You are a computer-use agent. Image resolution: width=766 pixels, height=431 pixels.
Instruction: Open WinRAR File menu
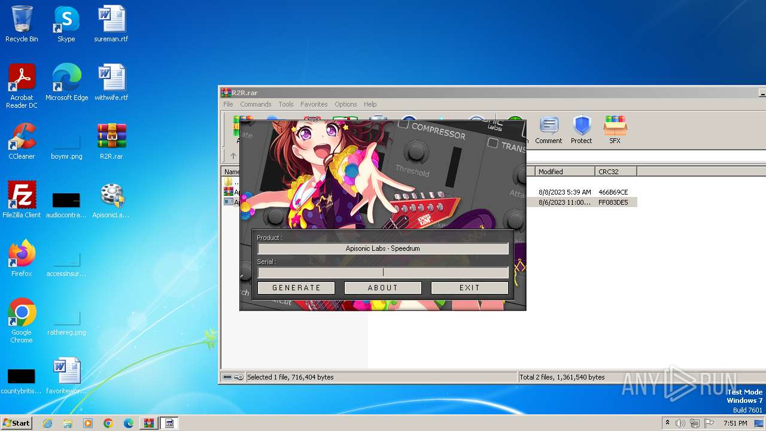click(228, 104)
